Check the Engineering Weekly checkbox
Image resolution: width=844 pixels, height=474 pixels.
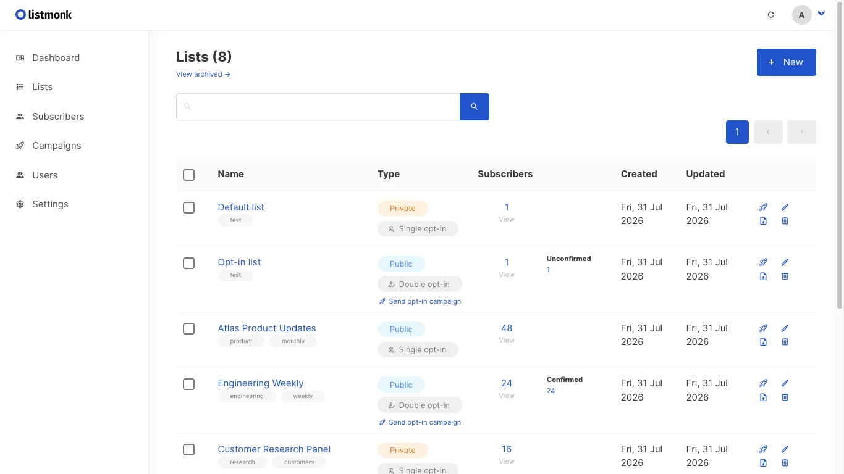(x=189, y=385)
